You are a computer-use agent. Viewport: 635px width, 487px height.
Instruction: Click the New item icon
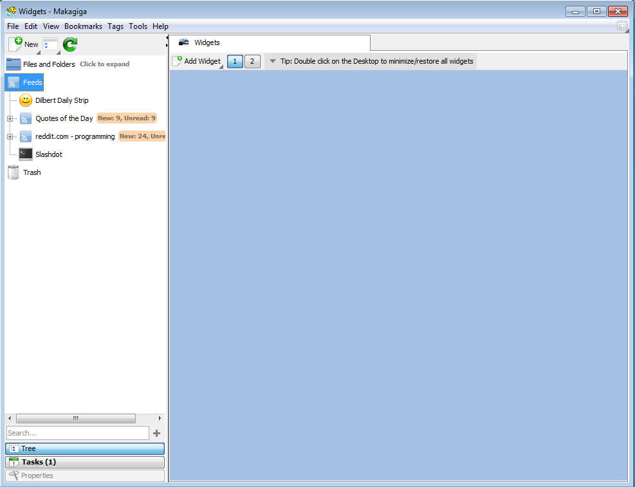pyautogui.click(x=15, y=44)
